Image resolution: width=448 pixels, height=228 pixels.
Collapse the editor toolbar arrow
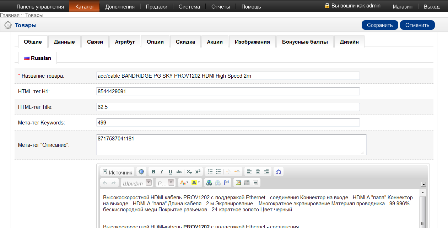[423, 184]
